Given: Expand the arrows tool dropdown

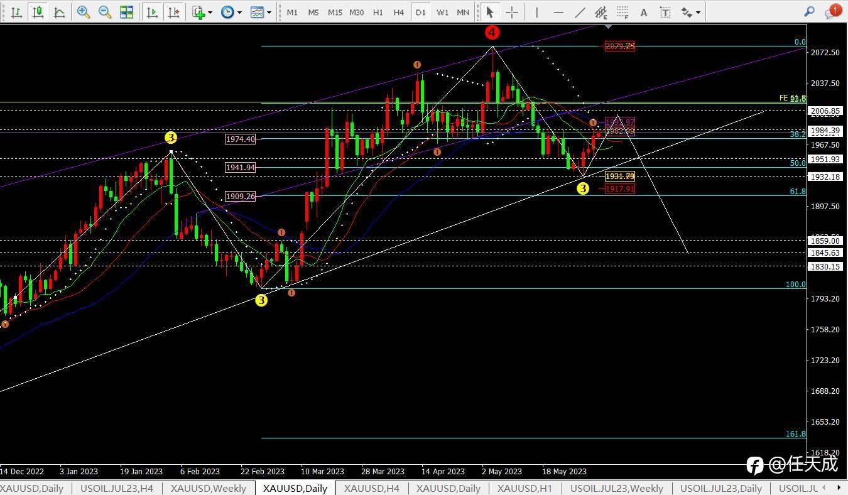Looking at the screenshot, I should (x=698, y=12).
